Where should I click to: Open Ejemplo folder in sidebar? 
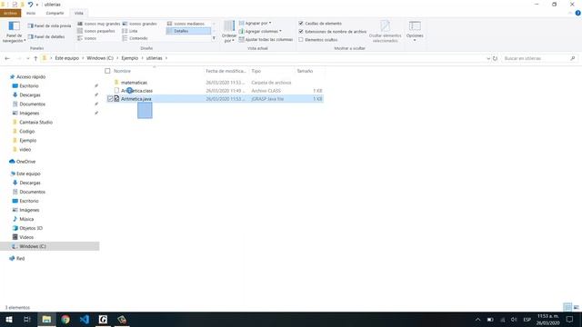tap(28, 141)
